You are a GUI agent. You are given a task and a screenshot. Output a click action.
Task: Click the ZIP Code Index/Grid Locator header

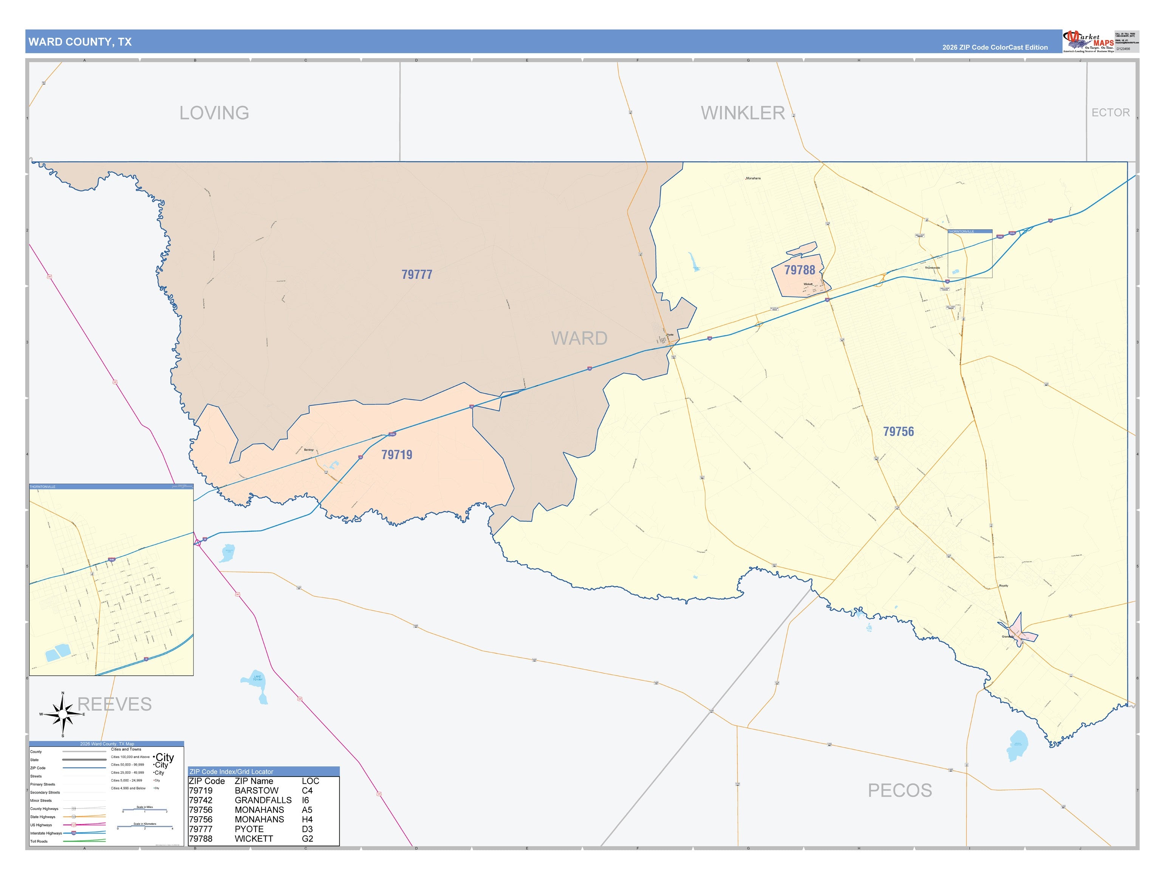point(264,771)
